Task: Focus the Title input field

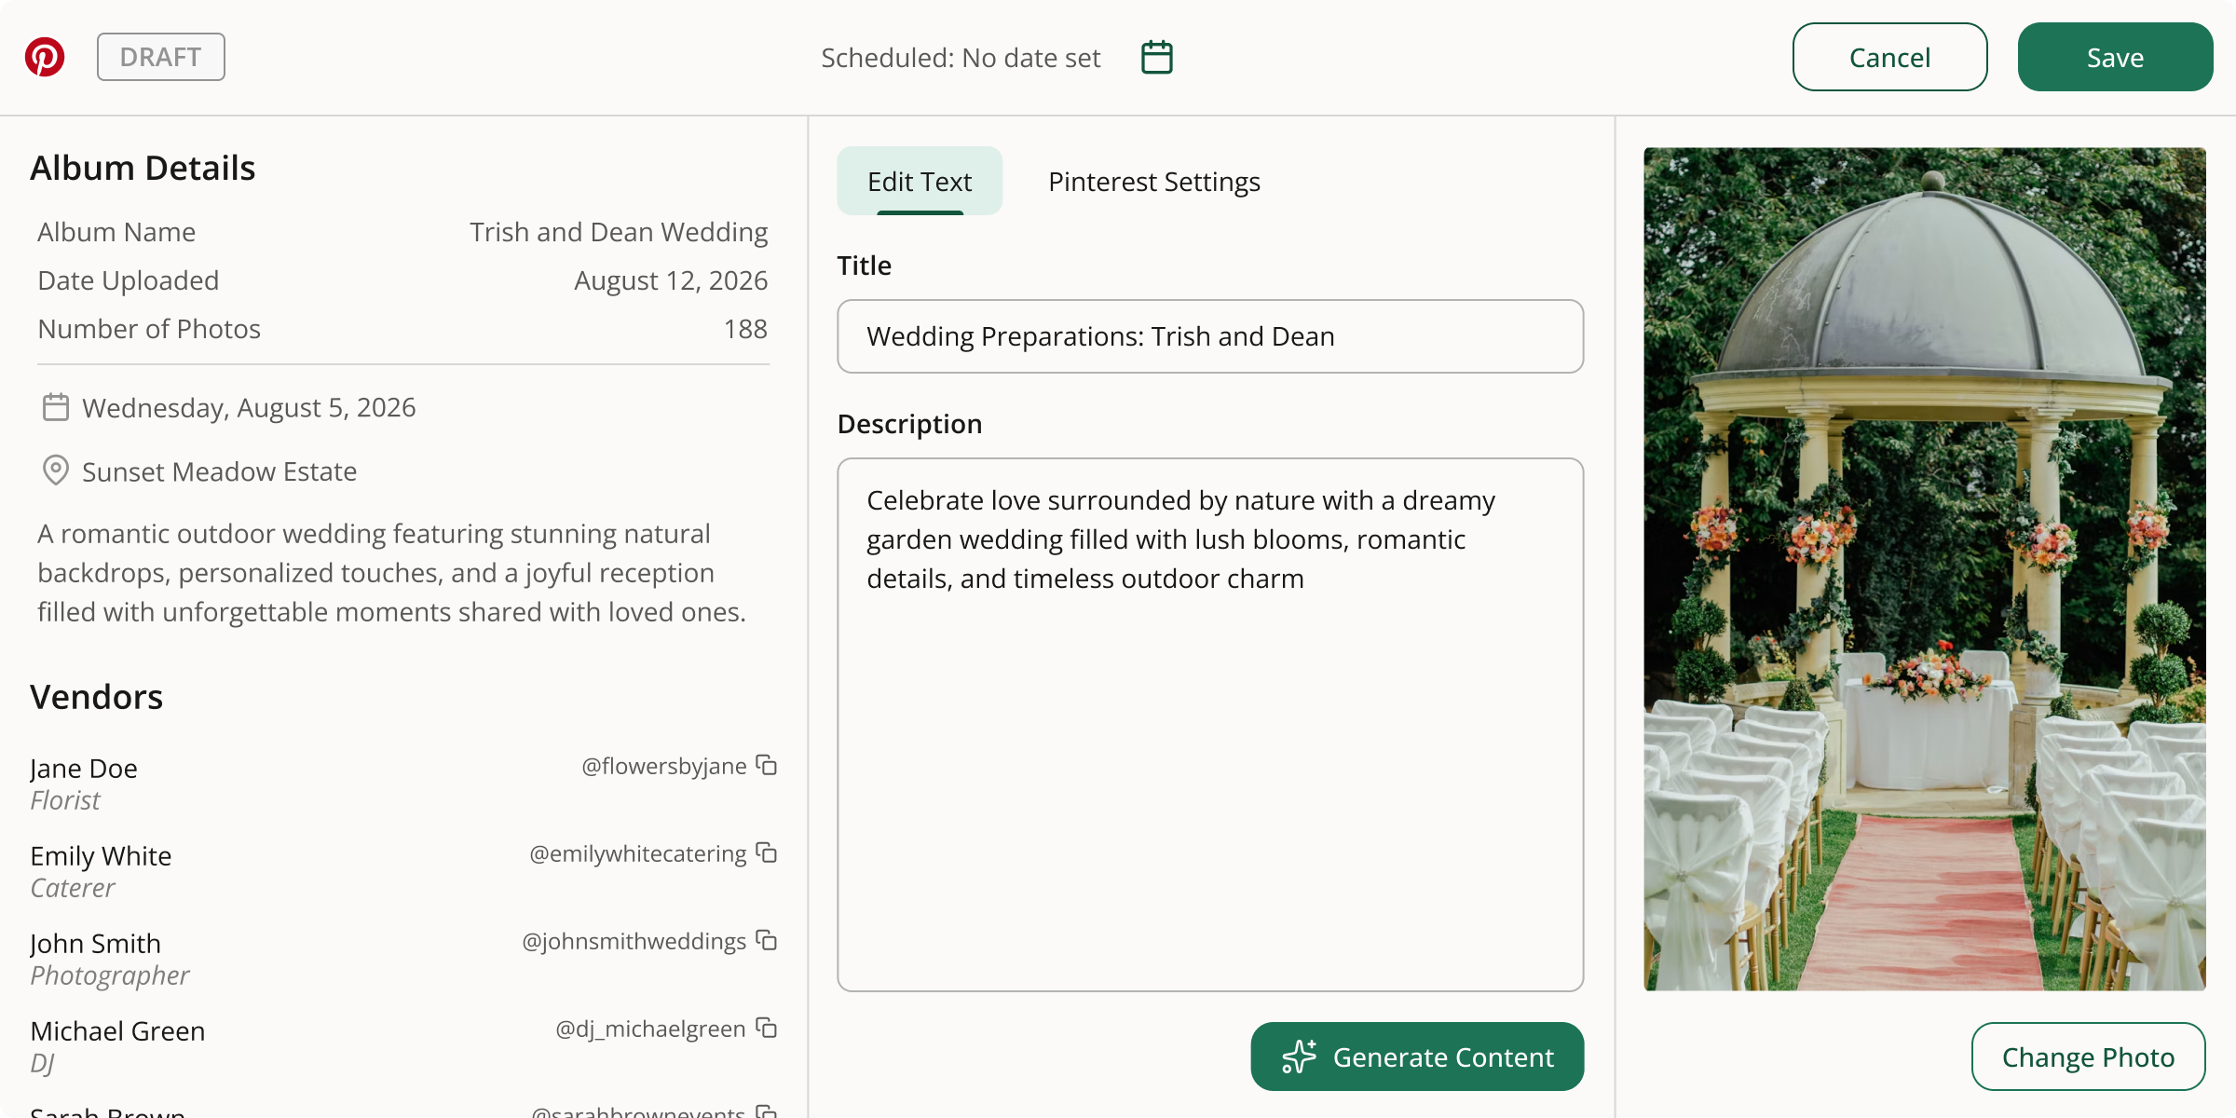Action: 1210,336
